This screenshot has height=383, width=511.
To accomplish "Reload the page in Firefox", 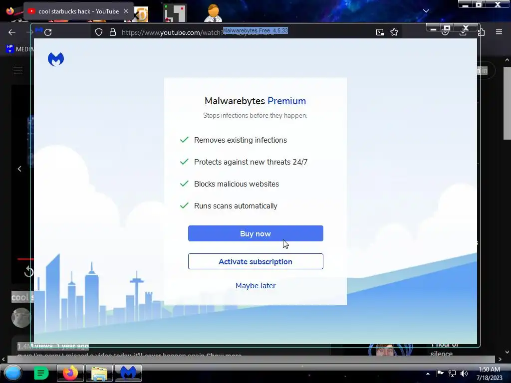I will (48, 32).
